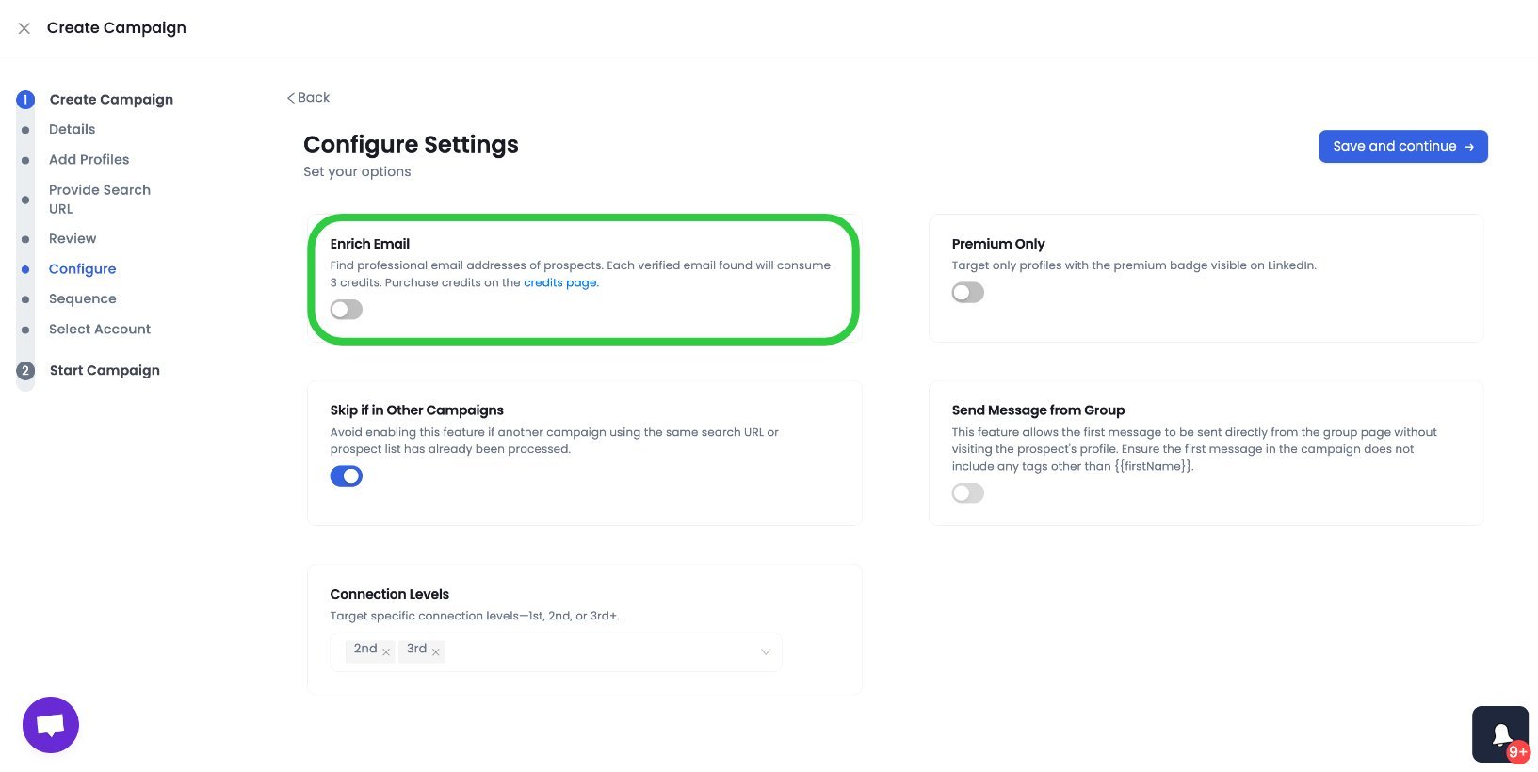Image resolution: width=1538 pixels, height=772 pixels.
Task: Click Save and continue button
Action: click(x=1403, y=147)
